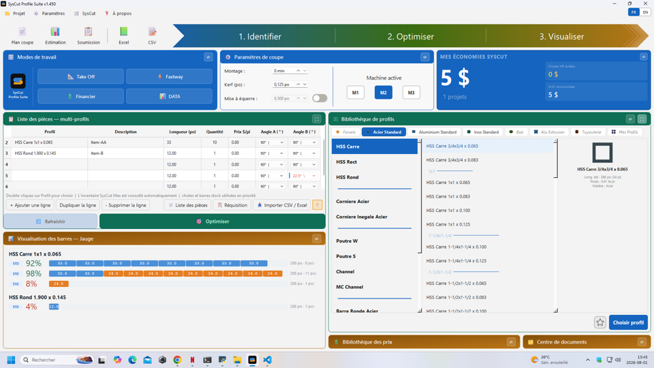Image resolution: width=654 pixels, height=368 pixels.
Task: Open File Explorer from taskbar
Action: coord(237,360)
